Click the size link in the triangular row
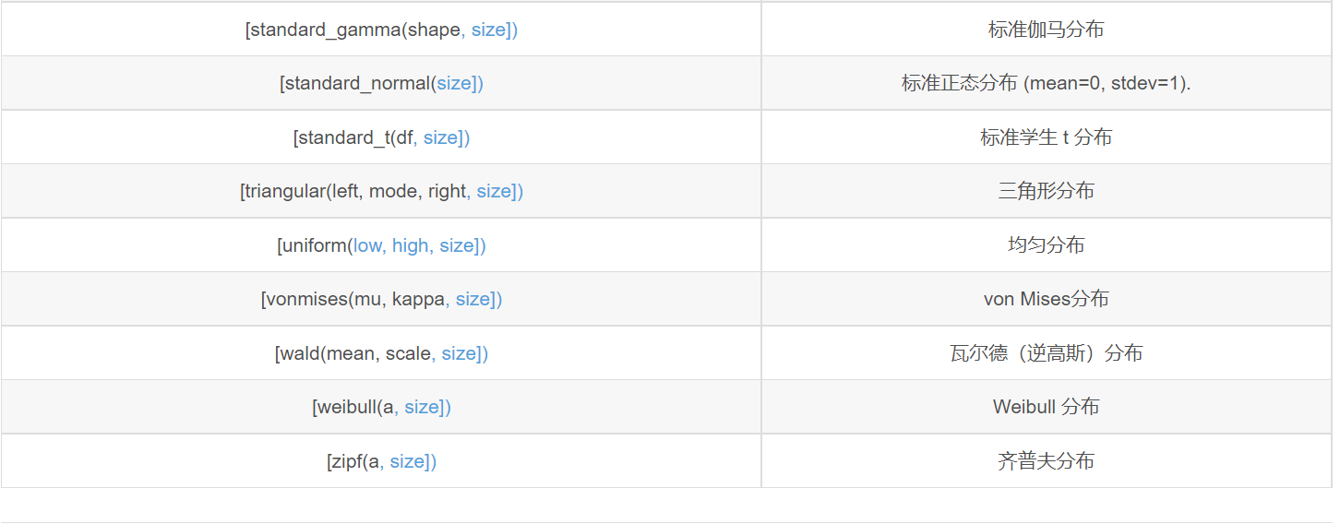Viewport: 1340px width, 524px height. pyautogui.click(x=496, y=191)
